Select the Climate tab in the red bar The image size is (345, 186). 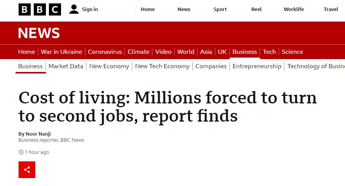click(x=138, y=52)
